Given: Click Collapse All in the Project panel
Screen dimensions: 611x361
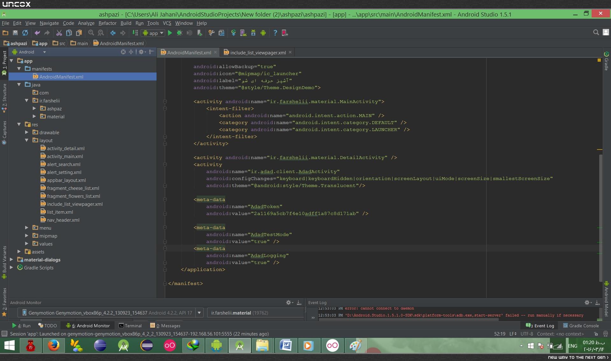Looking at the screenshot, I should pos(131,52).
